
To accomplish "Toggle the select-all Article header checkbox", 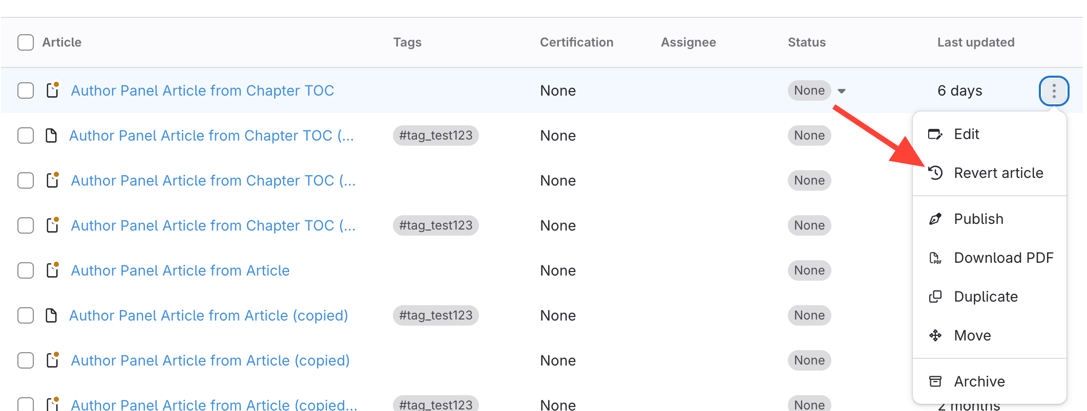I will pos(26,42).
